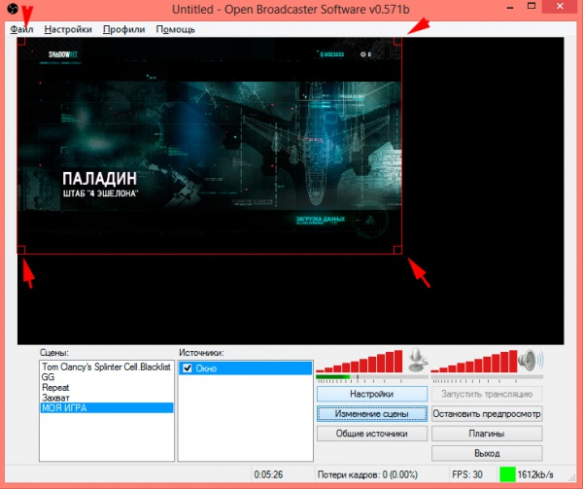The width and height of the screenshot is (583, 489).
Task: Click the OBS logo in title bar
Action: pos(11,10)
